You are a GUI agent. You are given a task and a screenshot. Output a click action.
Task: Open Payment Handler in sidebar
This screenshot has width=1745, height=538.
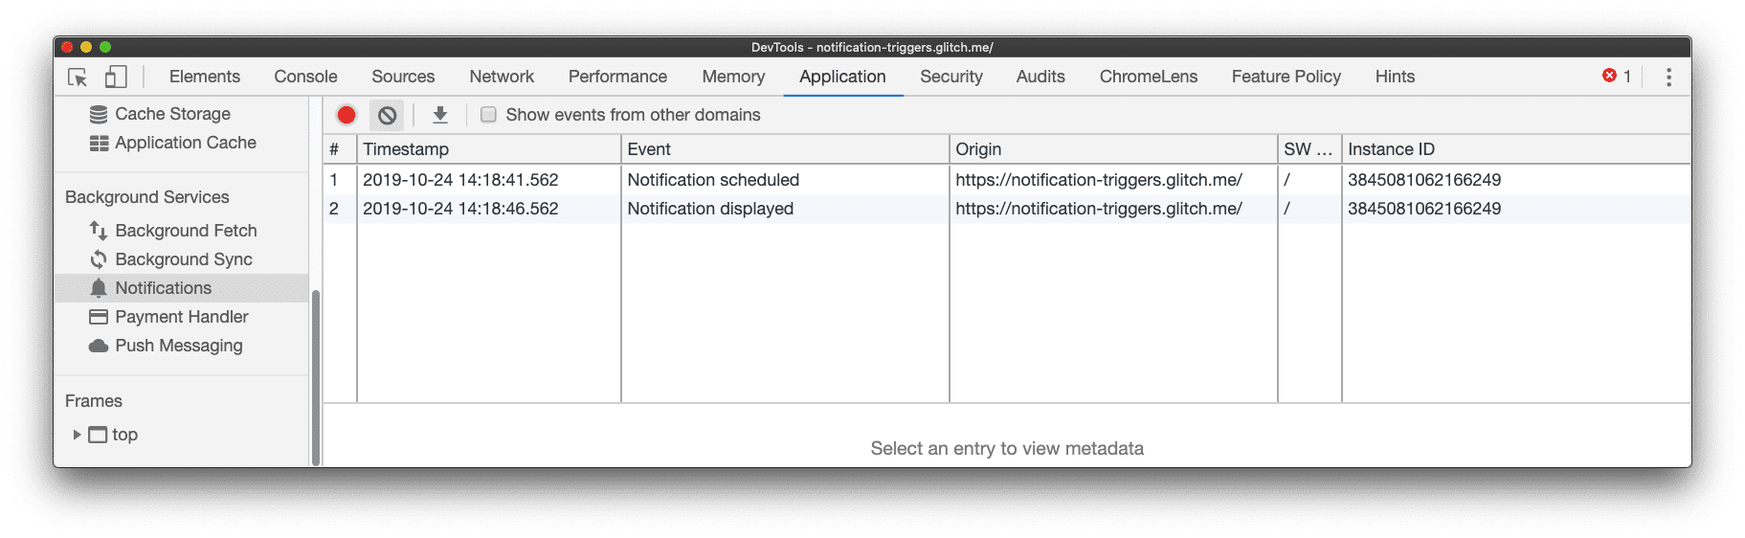pyautogui.click(x=181, y=317)
